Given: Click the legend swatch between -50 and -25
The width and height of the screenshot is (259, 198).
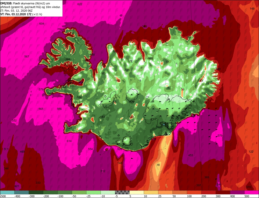Looking at the screenshot, I should [x=79, y=192].
